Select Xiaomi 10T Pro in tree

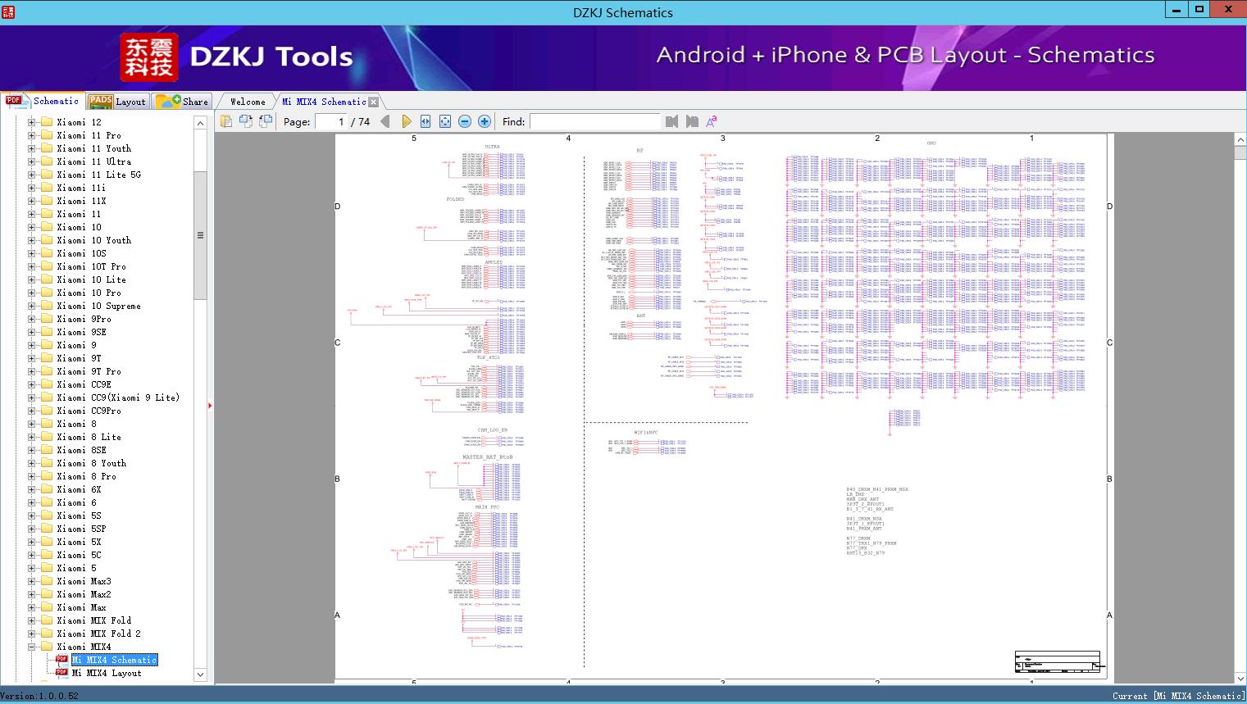(x=91, y=266)
